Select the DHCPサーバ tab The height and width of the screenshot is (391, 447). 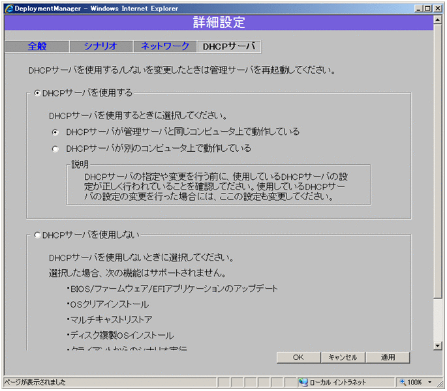pyautogui.click(x=229, y=46)
